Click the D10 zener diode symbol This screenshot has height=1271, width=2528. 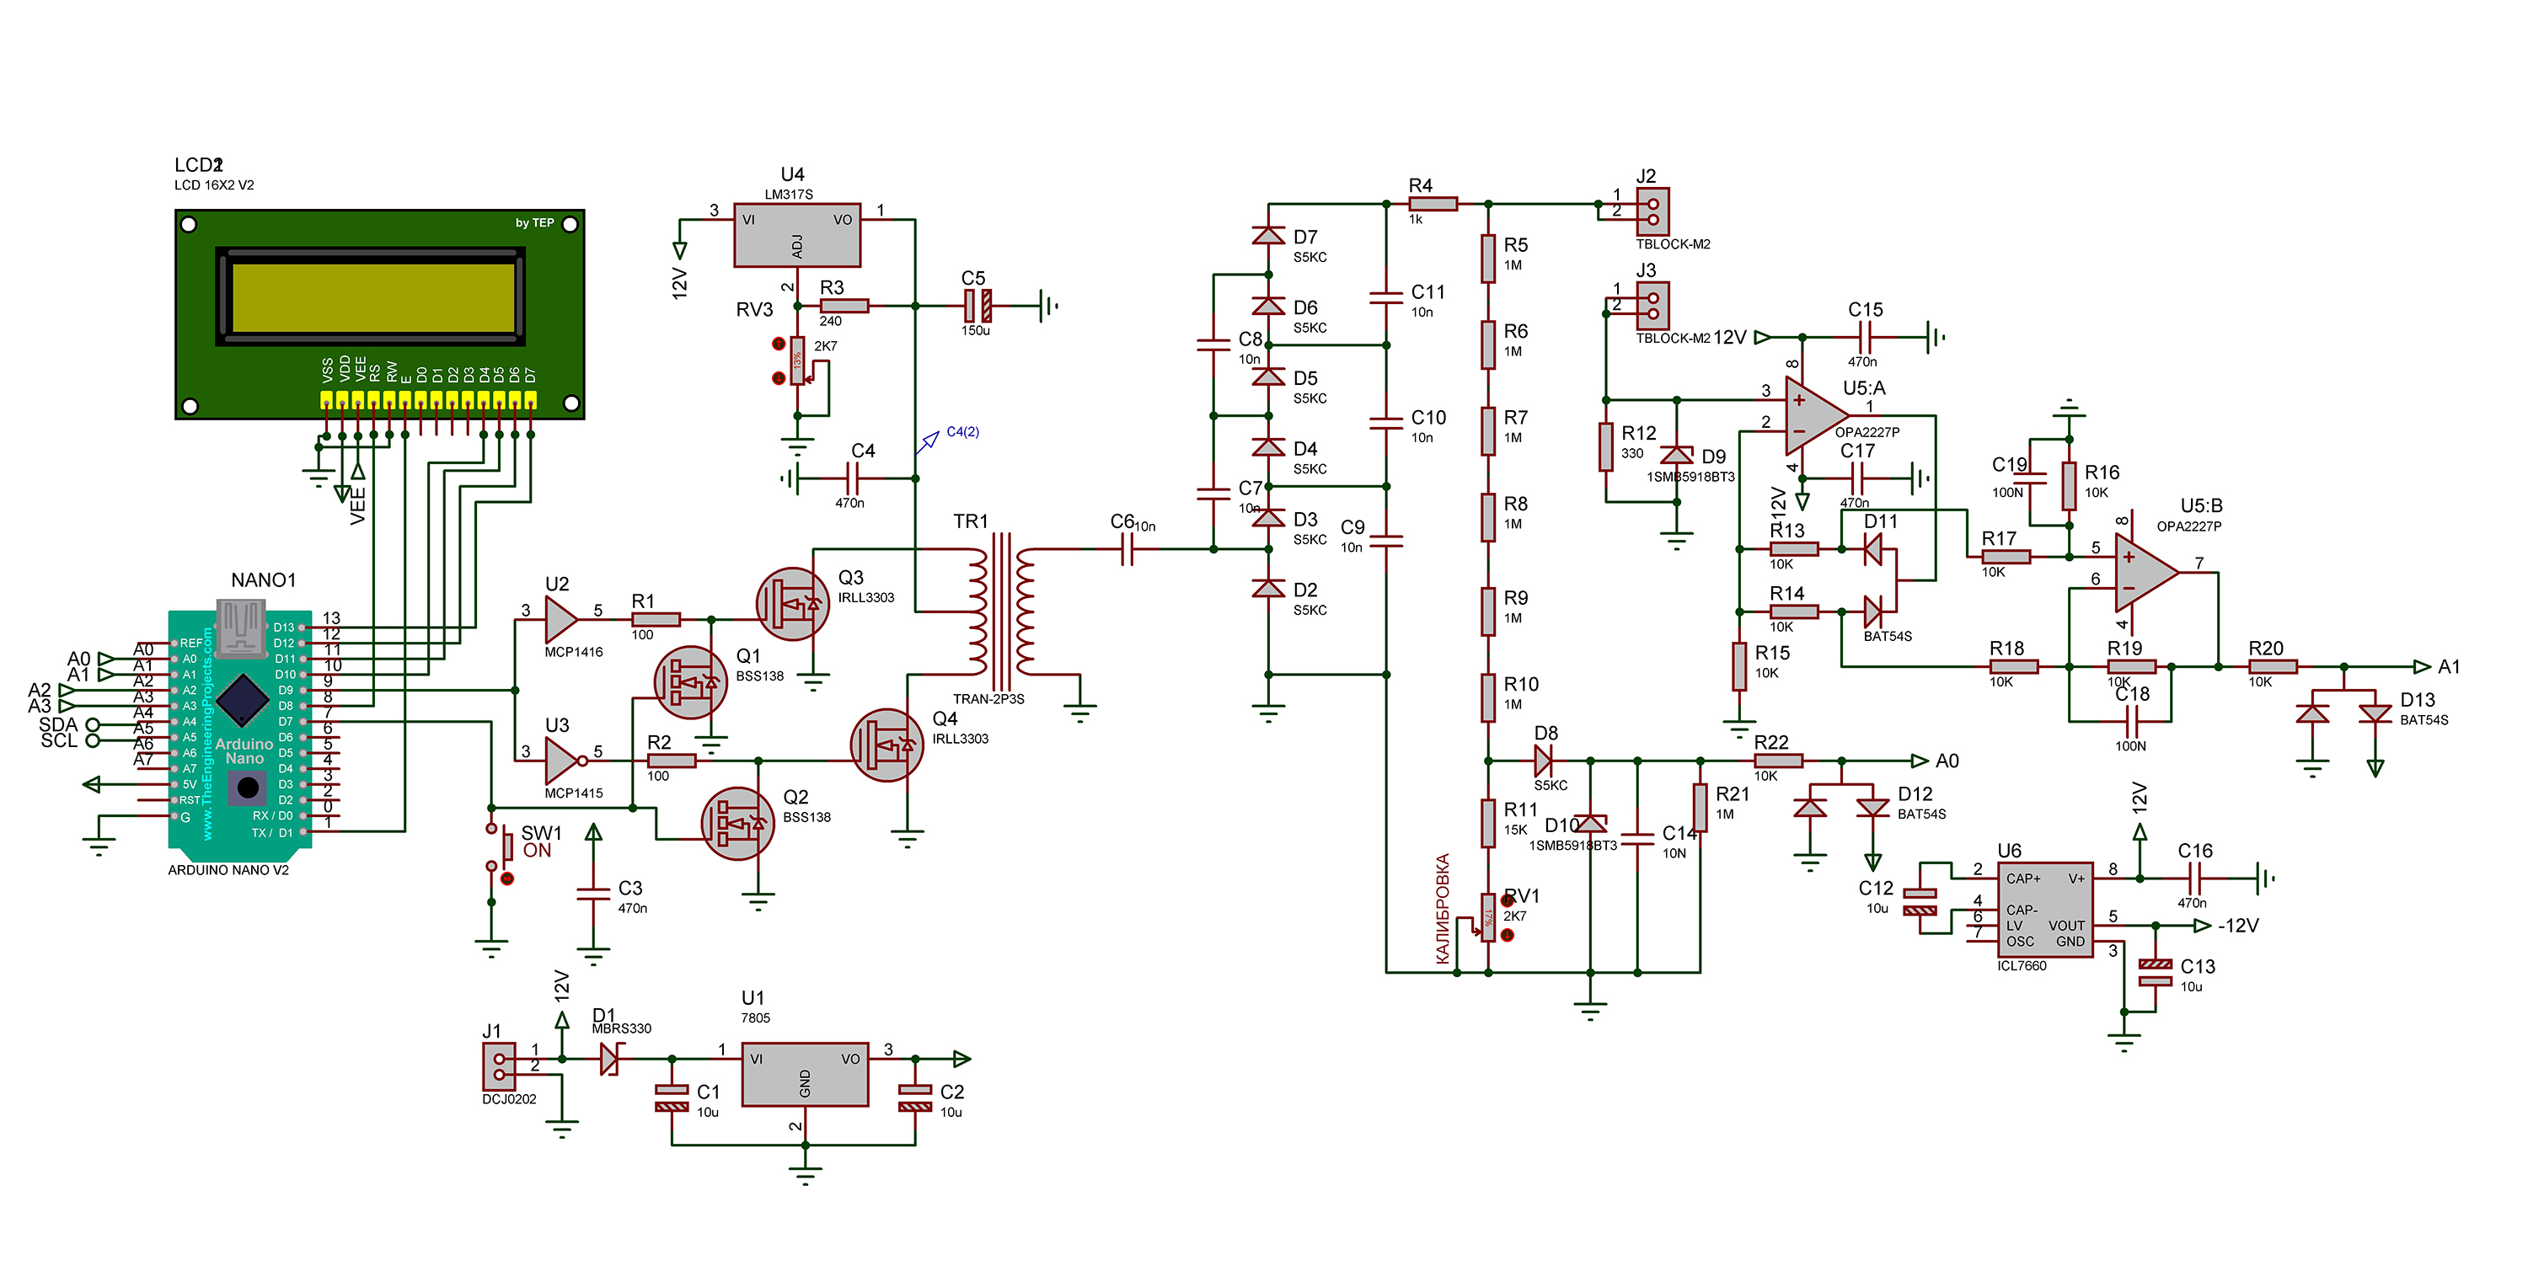click(1590, 824)
